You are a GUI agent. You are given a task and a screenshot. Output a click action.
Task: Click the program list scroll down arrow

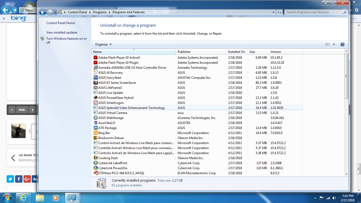click(346, 174)
